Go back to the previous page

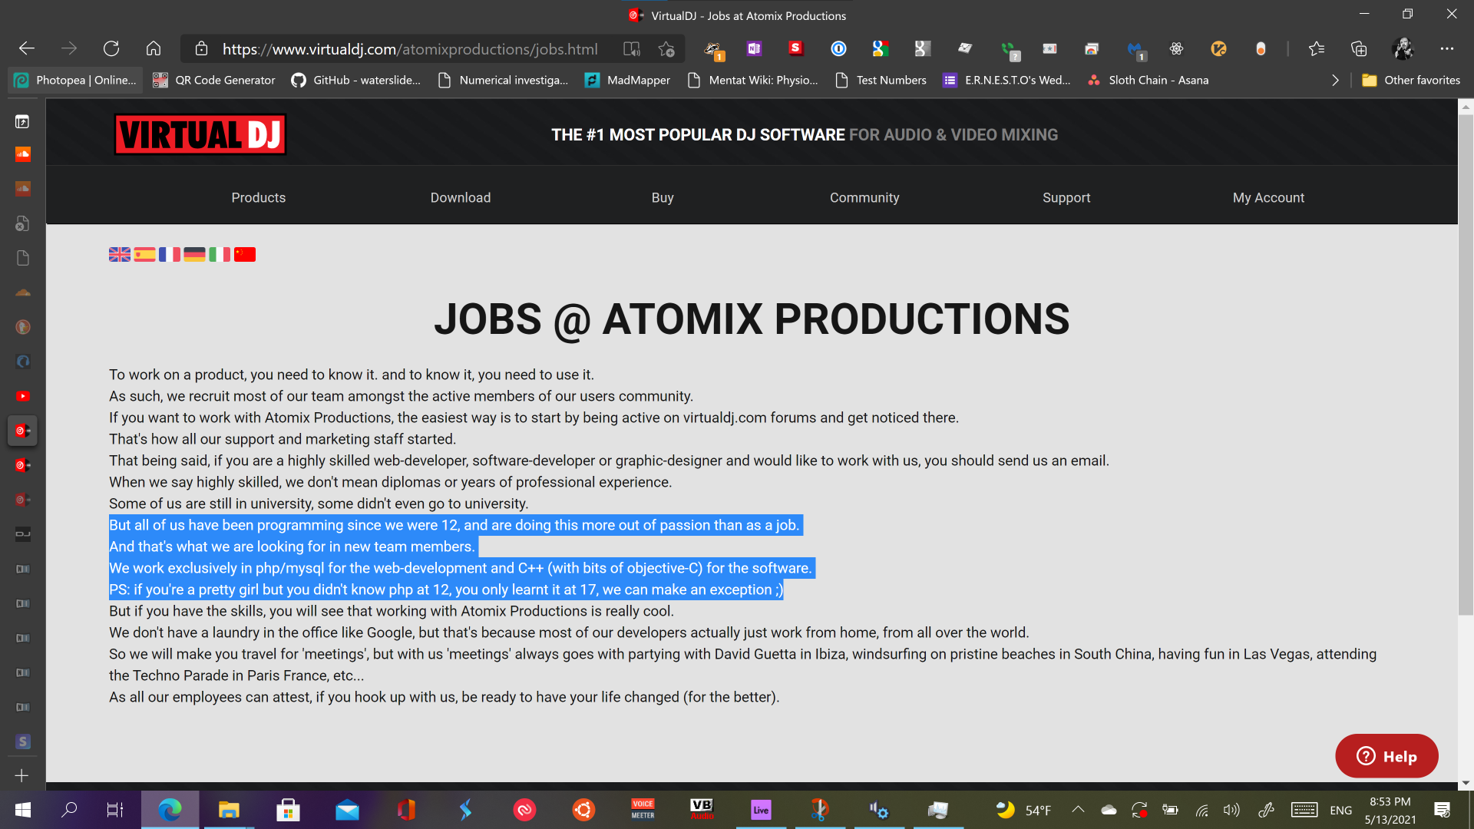[27, 49]
